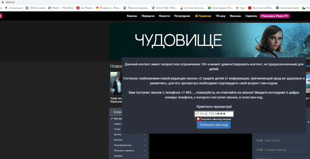The width and height of the screenshot is (310, 159).
Task: Click the blue Получить пин-код button
Action: tap(213, 125)
